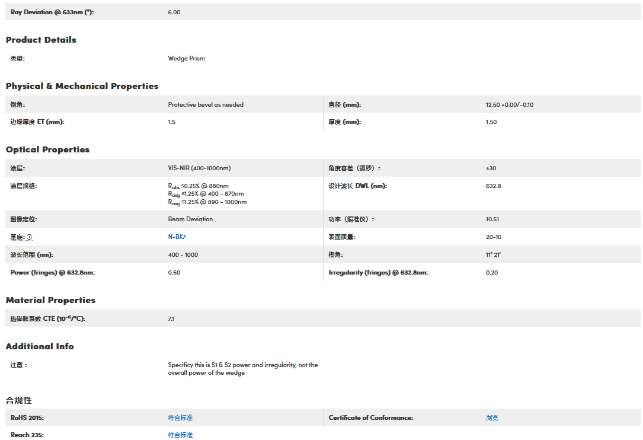Viewport: 643px width, 440px height.
Task: Click the Material Properties heading
Action: (x=50, y=300)
